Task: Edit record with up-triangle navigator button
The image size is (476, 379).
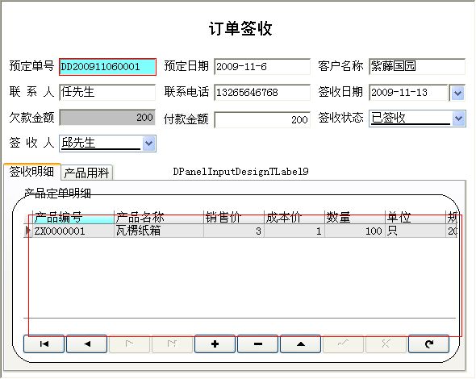Action: click(301, 344)
